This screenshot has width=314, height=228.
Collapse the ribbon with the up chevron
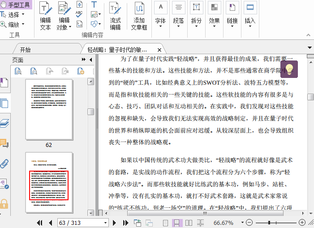(308, 35)
